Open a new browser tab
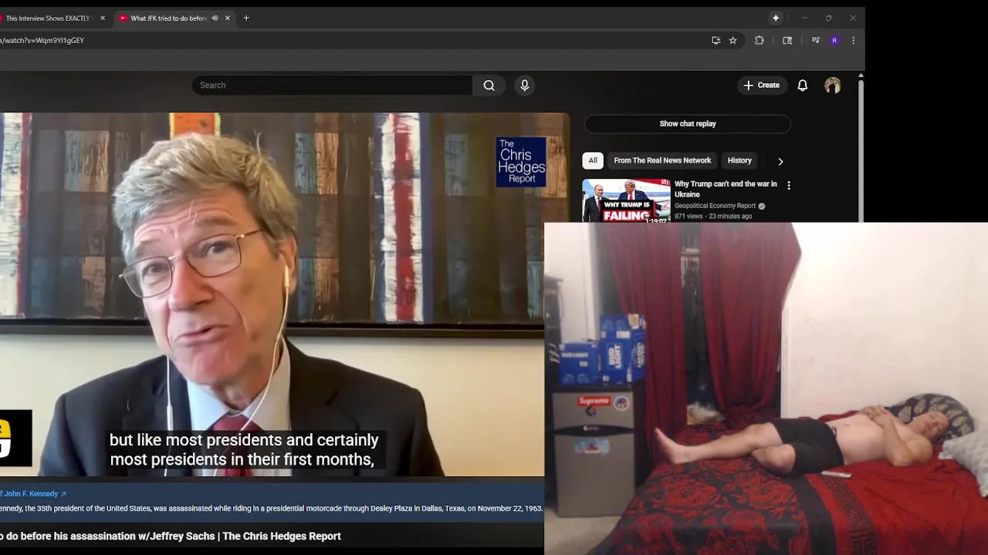The width and height of the screenshot is (988, 555). 246,18
